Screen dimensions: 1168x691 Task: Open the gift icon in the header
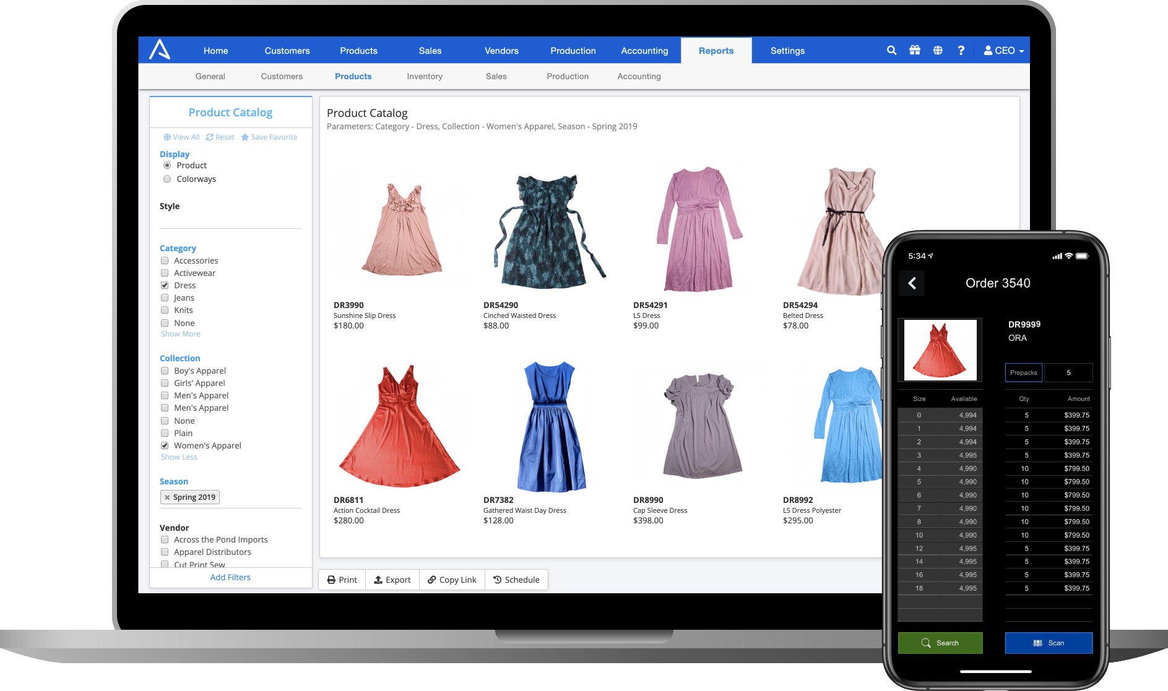coord(915,51)
